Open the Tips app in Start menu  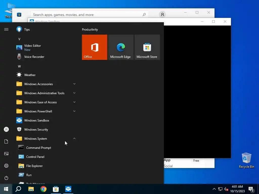pos(46,29)
